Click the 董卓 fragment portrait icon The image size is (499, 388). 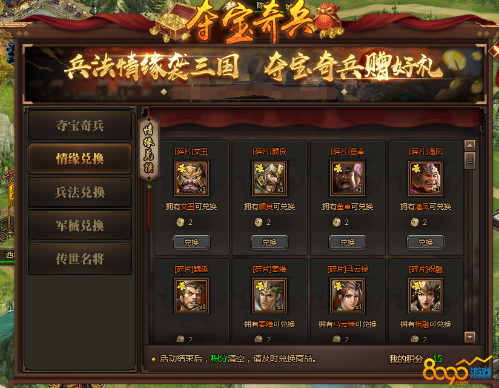(348, 178)
